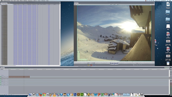Toggle A3 track audible control in Timeline
172x97 pixels.
coord(1,83)
